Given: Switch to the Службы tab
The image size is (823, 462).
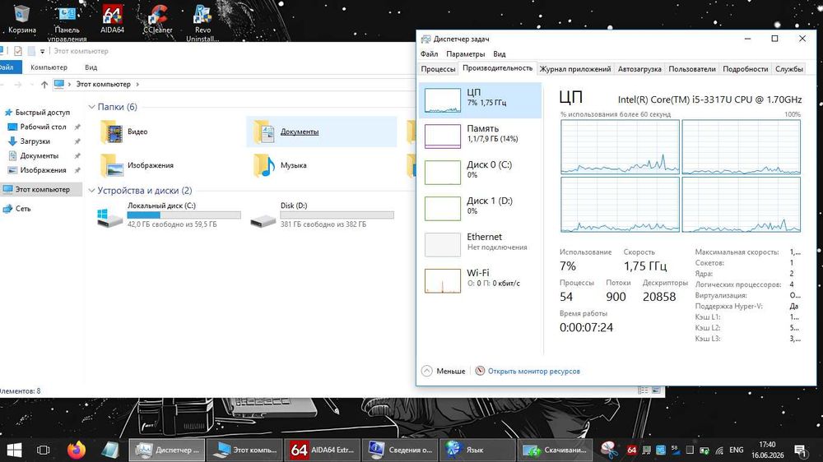Looking at the screenshot, I should click(x=789, y=69).
